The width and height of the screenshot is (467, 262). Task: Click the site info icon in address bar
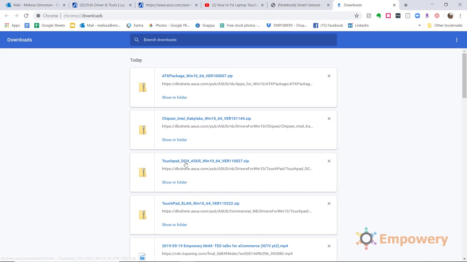click(x=38, y=16)
